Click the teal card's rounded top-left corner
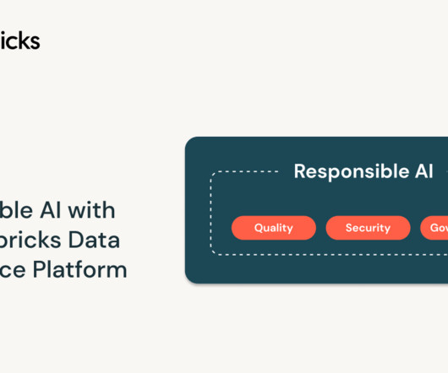This screenshot has height=373, width=448. [x=191, y=143]
